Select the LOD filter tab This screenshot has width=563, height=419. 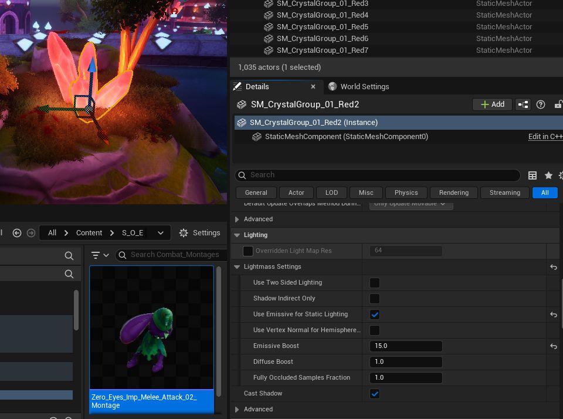tap(331, 192)
